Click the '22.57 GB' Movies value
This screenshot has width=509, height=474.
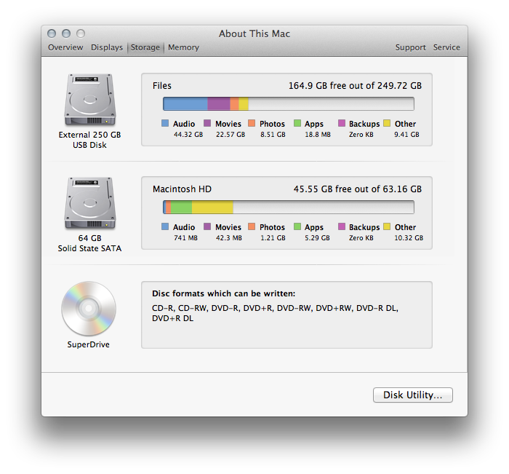(x=231, y=135)
